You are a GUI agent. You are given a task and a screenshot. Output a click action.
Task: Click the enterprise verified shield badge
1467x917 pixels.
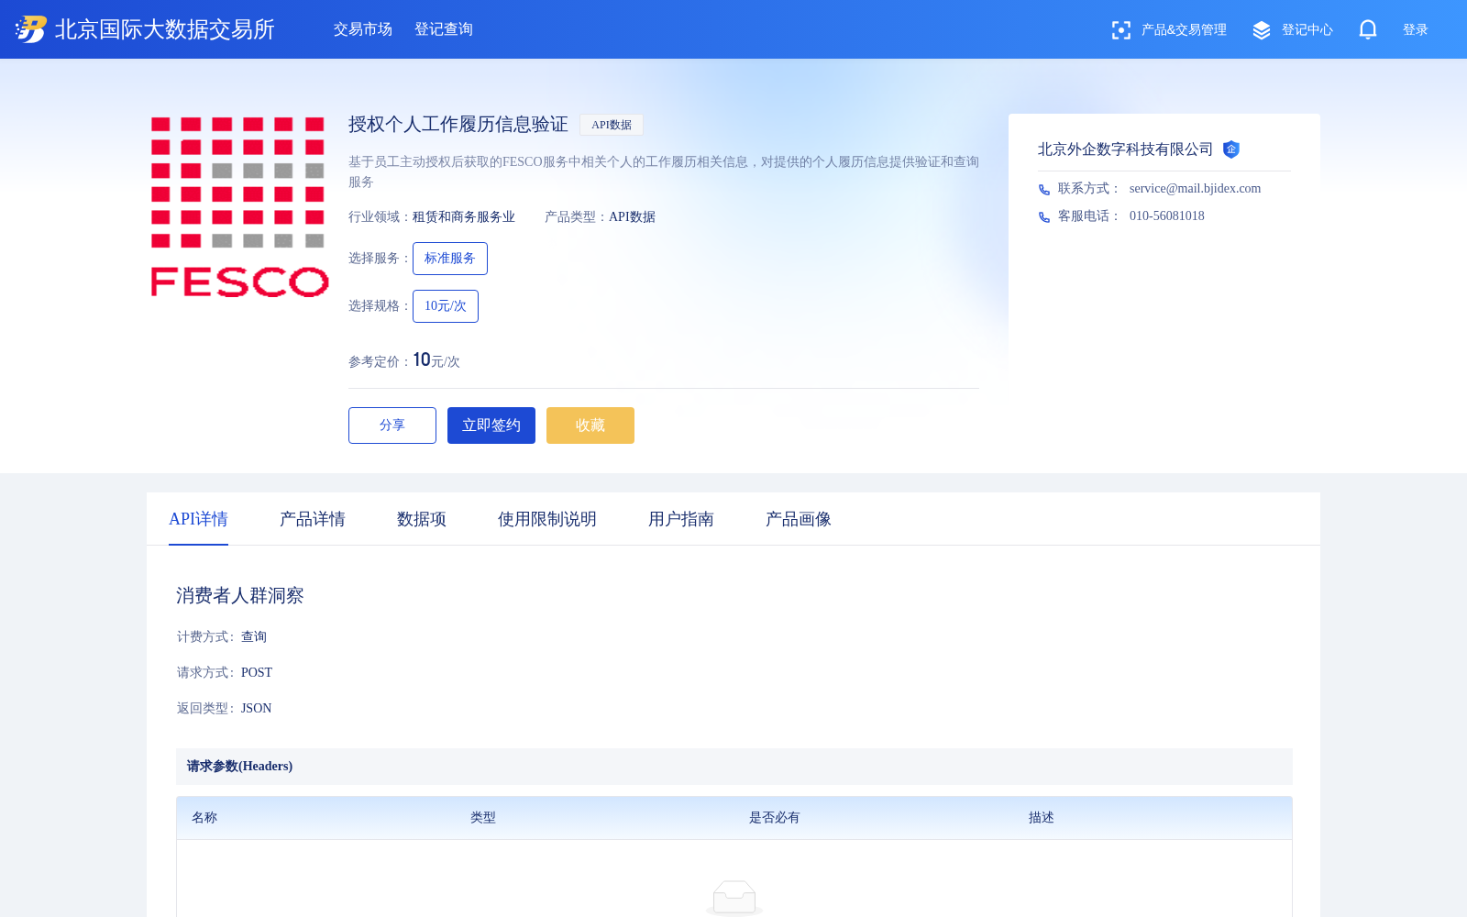coord(1231,149)
